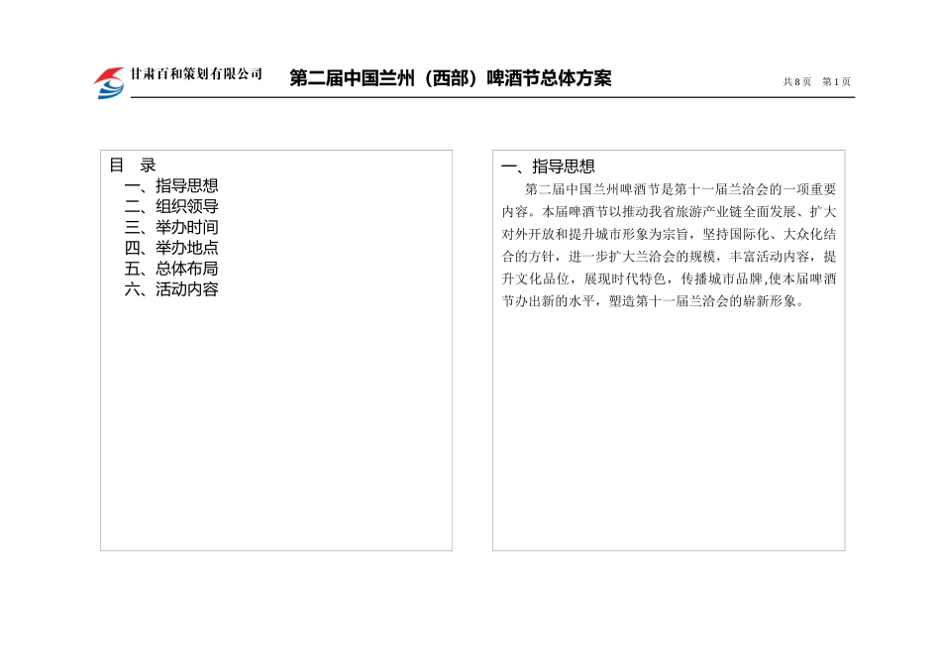Click the line starting 合的方针，进一步扩大
941x666 pixels.
pos(669,257)
